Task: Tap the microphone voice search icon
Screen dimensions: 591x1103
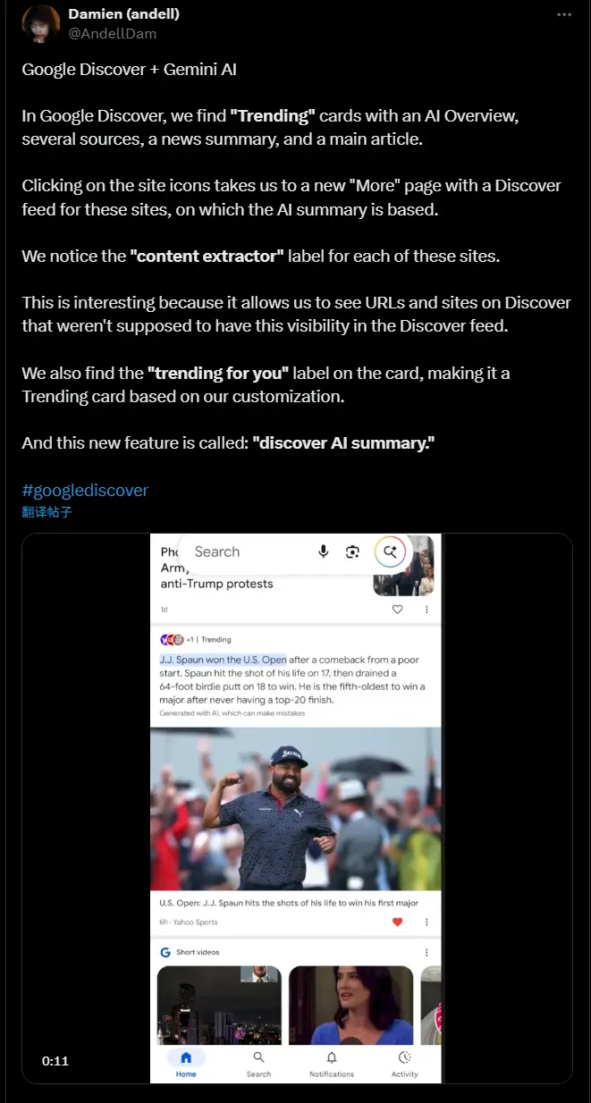Action: coord(324,552)
